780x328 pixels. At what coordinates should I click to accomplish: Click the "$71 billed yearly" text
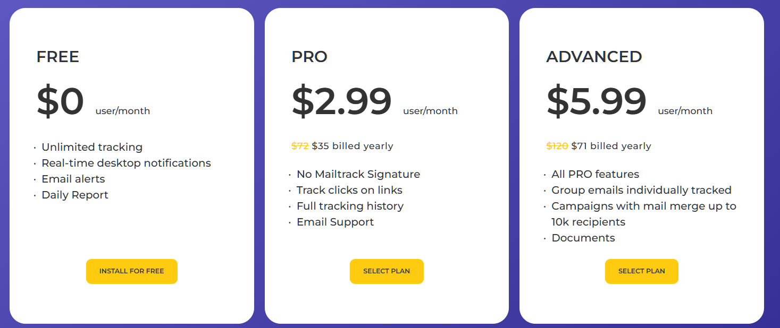[x=611, y=146]
